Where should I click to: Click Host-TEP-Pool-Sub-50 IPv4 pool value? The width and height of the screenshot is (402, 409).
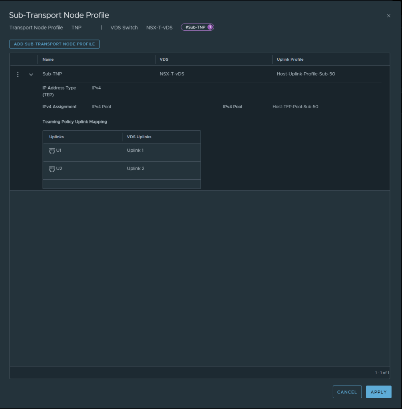pyautogui.click(x=295, y=107)
